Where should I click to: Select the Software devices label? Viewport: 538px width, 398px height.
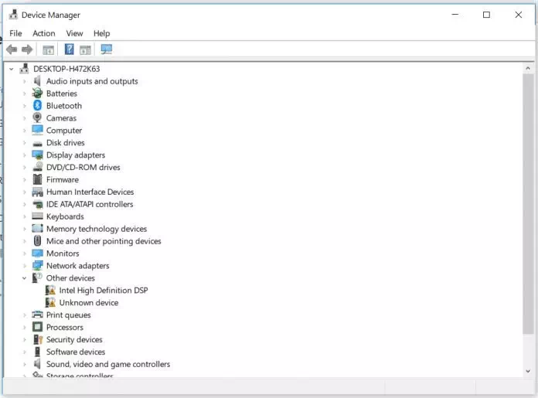(76, 352)
